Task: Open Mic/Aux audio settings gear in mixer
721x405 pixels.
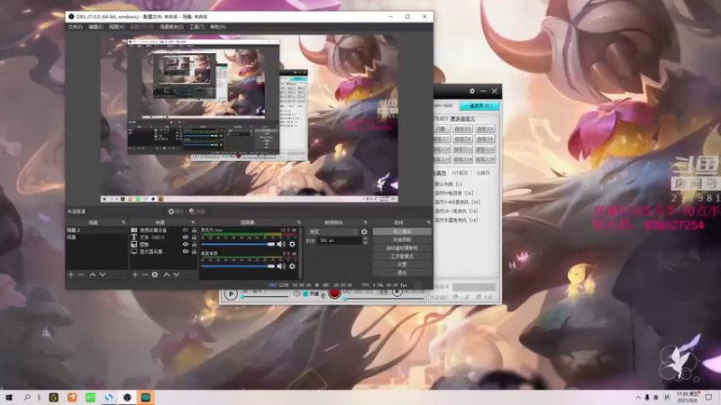Action: [292, 244]
